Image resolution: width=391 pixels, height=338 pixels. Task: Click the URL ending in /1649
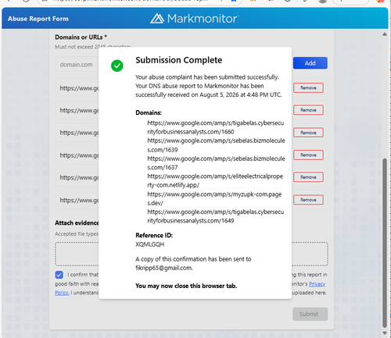[216, 216]
